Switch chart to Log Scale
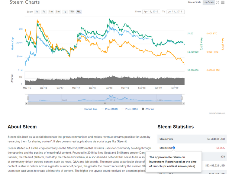This screenshot has width=232, height=174. point(208,2)
